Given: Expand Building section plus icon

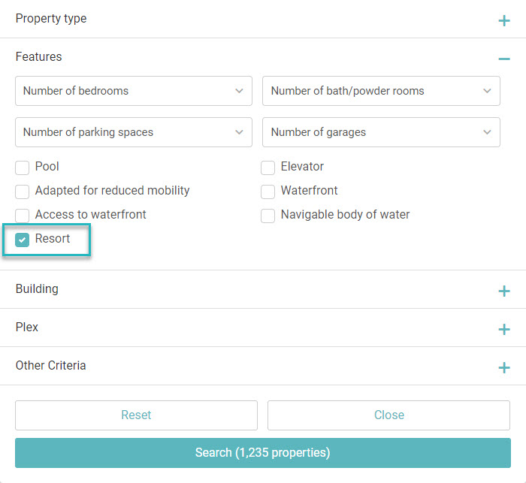Looking at the screenshot, I should [x=504, y=291].
